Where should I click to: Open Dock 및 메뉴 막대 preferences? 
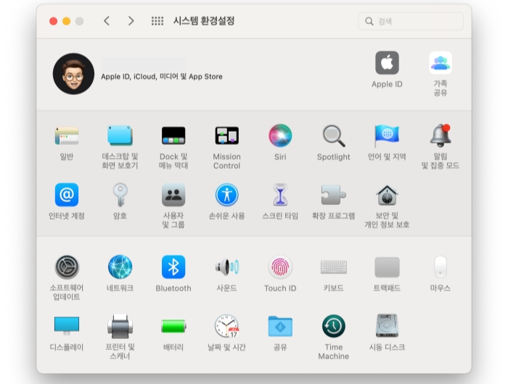173,135
